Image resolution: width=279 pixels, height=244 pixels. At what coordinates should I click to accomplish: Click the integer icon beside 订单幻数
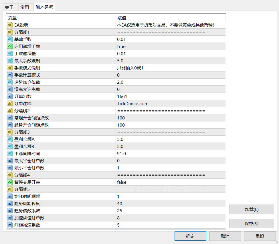tap(9, 97)
